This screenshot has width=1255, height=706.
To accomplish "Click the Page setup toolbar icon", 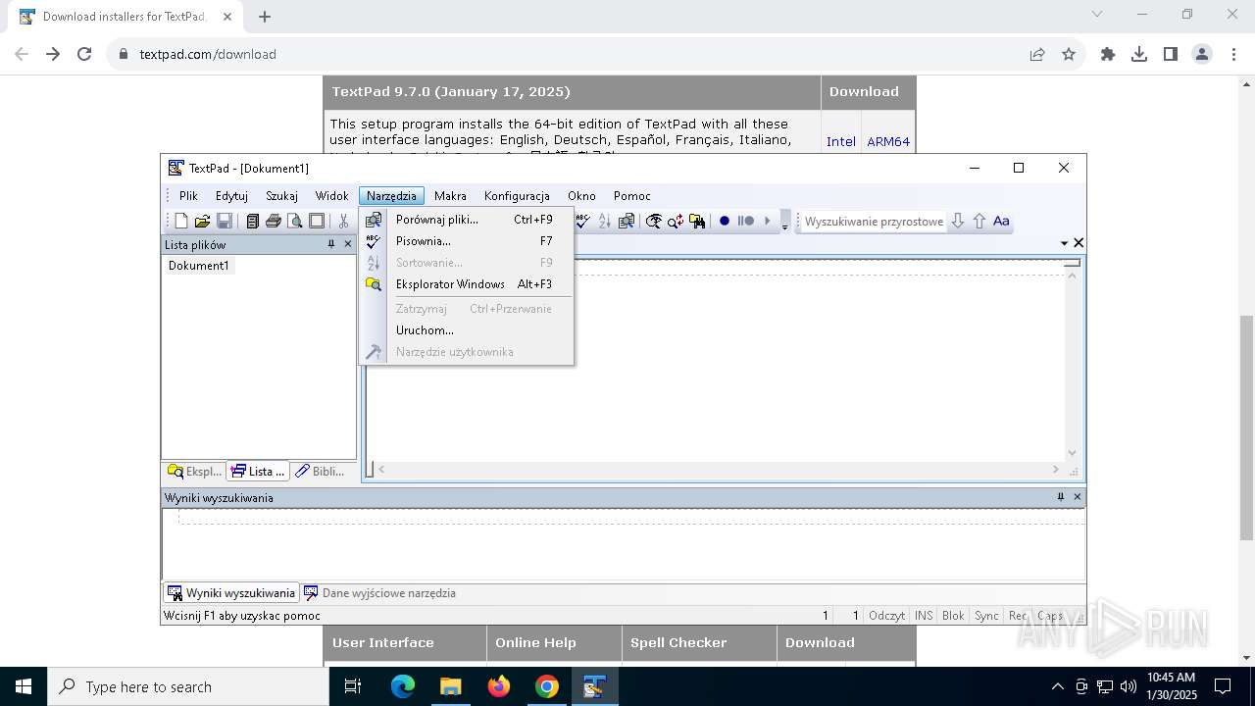I will (317, 222).
